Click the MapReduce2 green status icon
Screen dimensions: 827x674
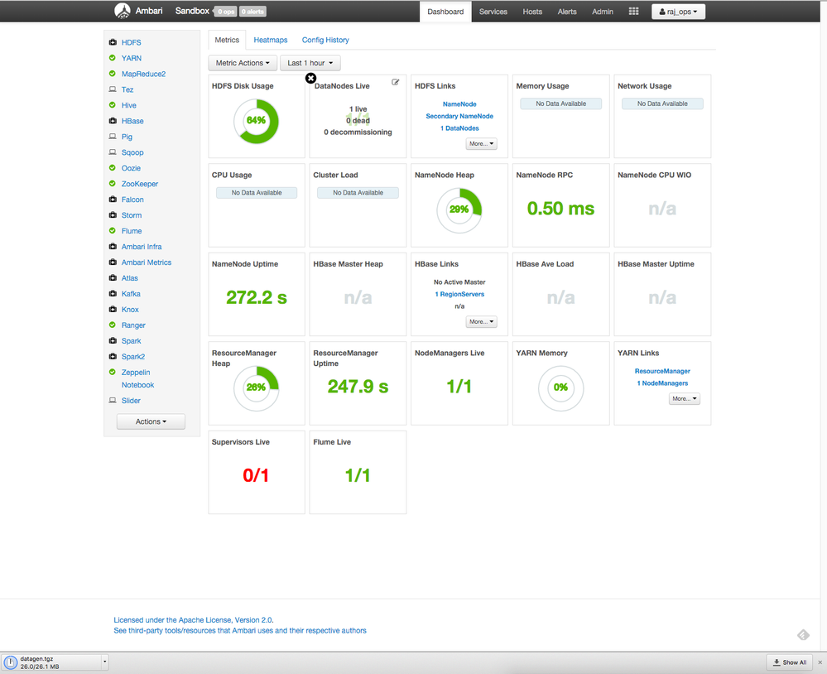113,74
